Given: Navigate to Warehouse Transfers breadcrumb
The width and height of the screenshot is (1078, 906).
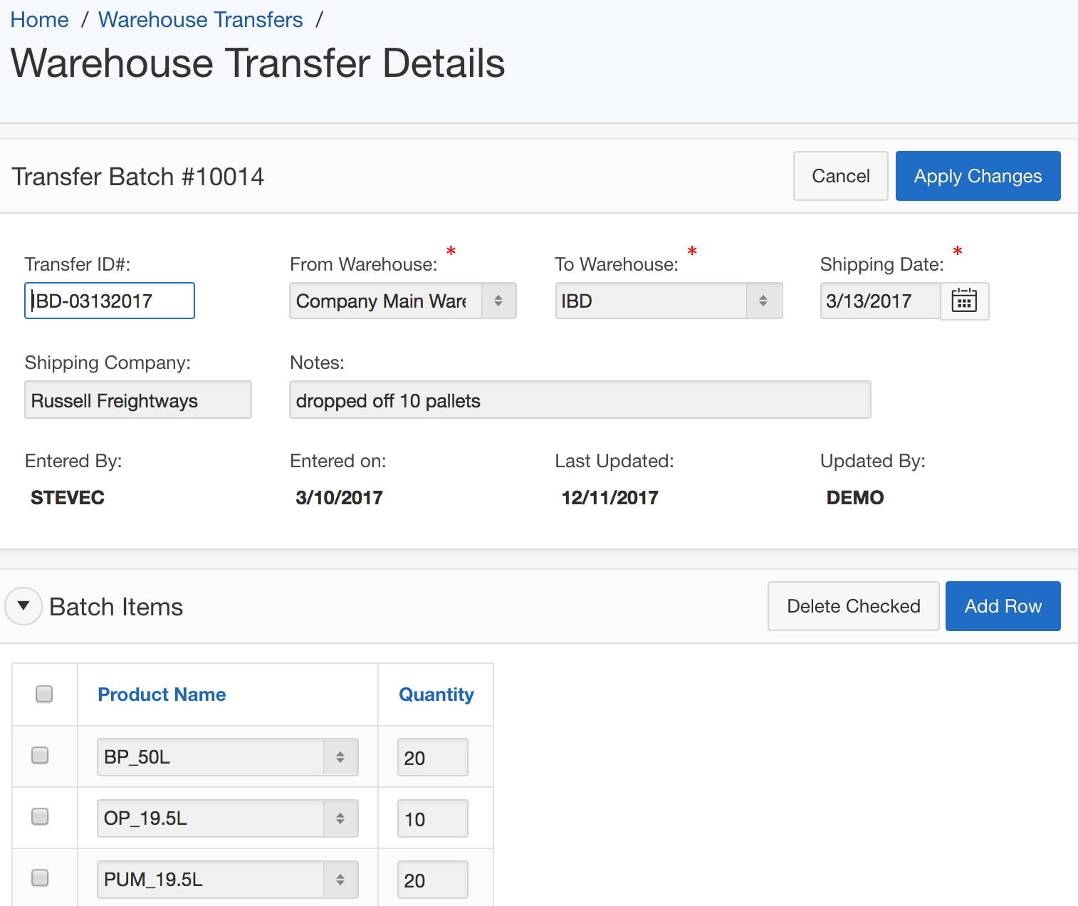Looking at the screenshot, I should pos(200,20).
